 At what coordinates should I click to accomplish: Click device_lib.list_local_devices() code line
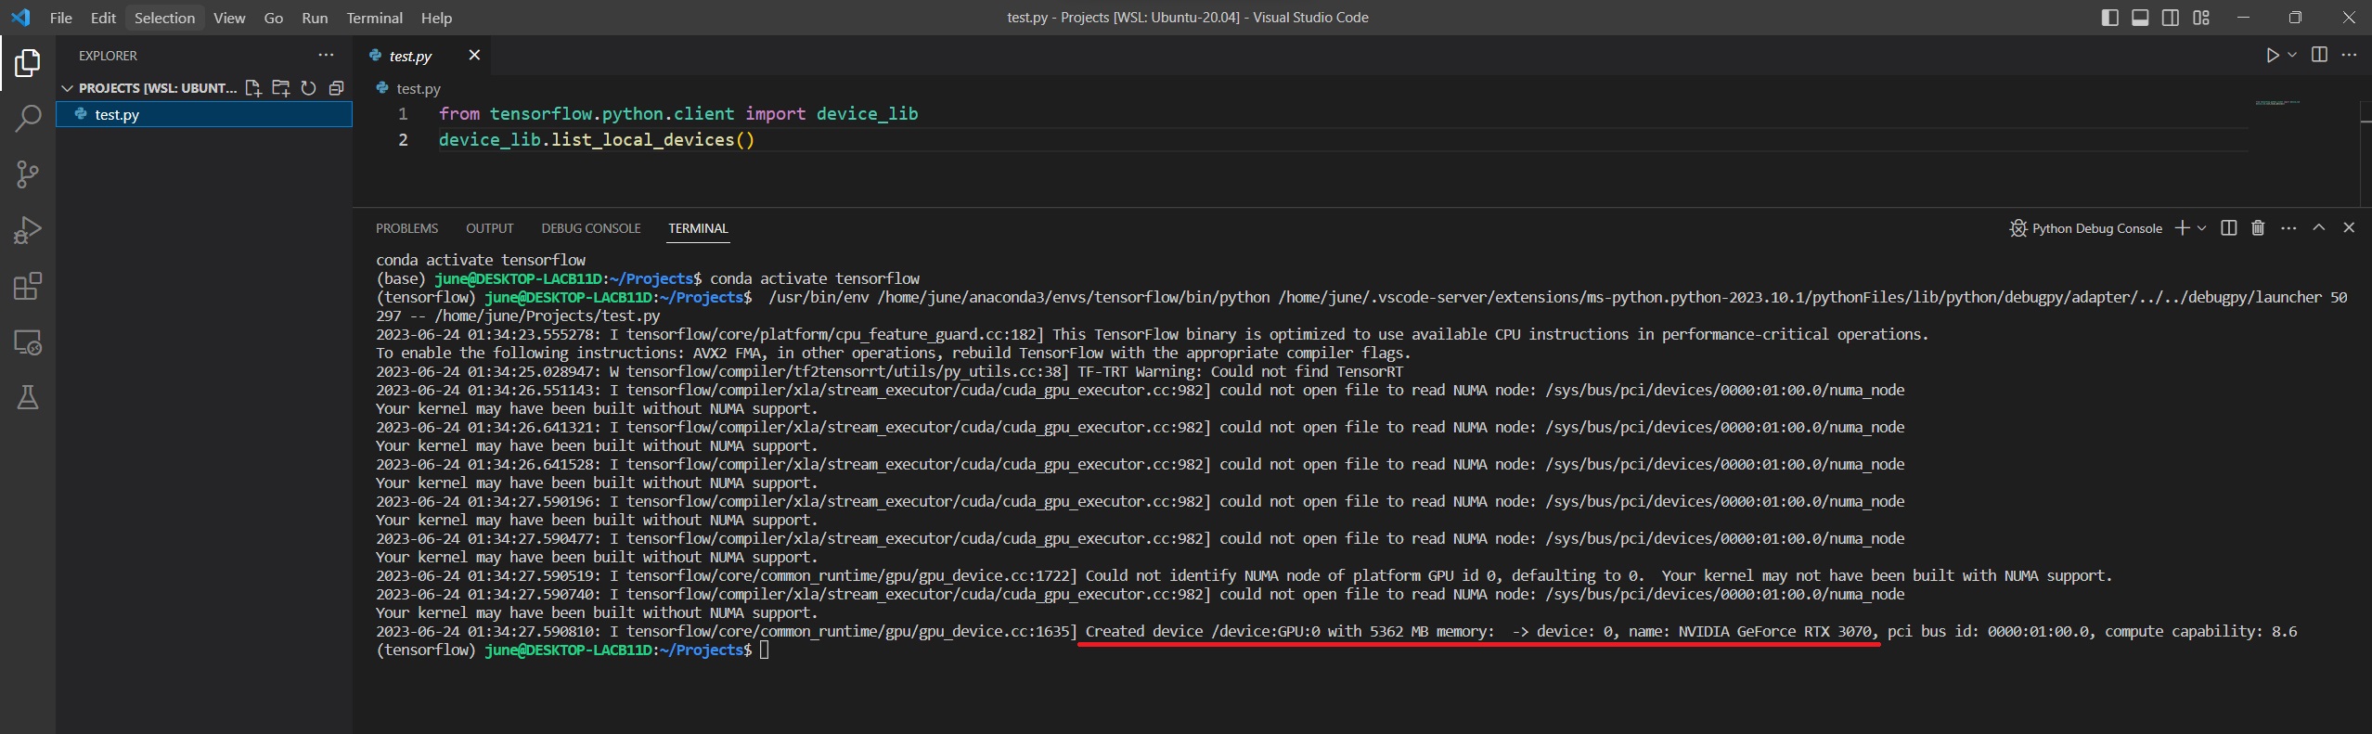coord(597,140)
